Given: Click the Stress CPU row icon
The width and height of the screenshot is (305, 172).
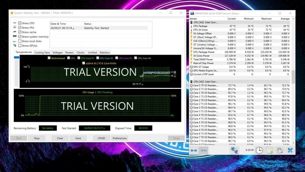Looking at the screenshot, I should click(15, 23).
